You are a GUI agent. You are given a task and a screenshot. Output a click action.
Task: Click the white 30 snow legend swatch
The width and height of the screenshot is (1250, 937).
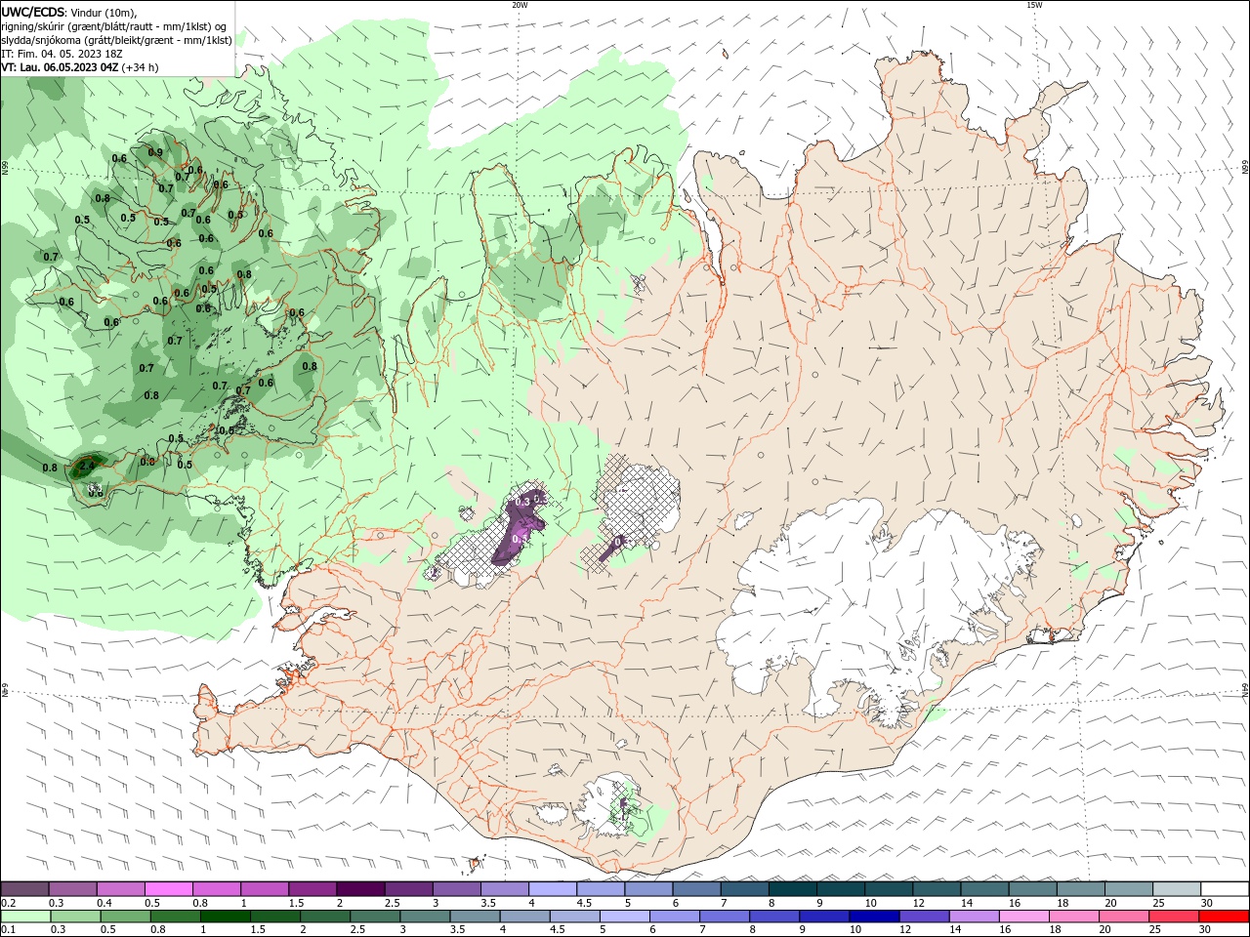[1225, 889]
